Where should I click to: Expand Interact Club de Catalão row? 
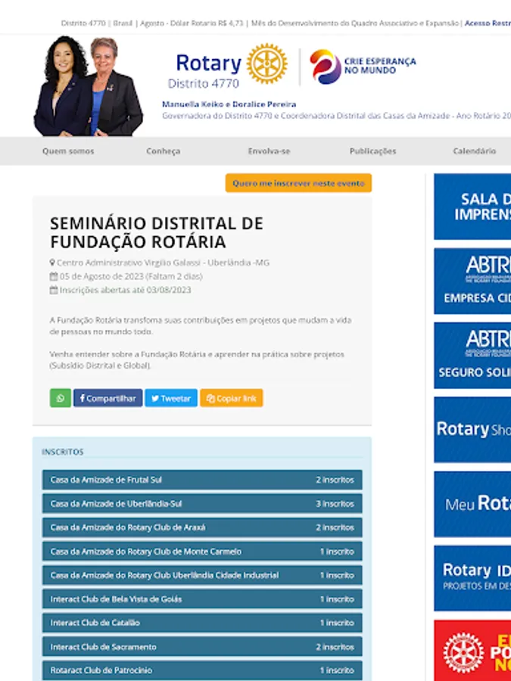(202, 623)
